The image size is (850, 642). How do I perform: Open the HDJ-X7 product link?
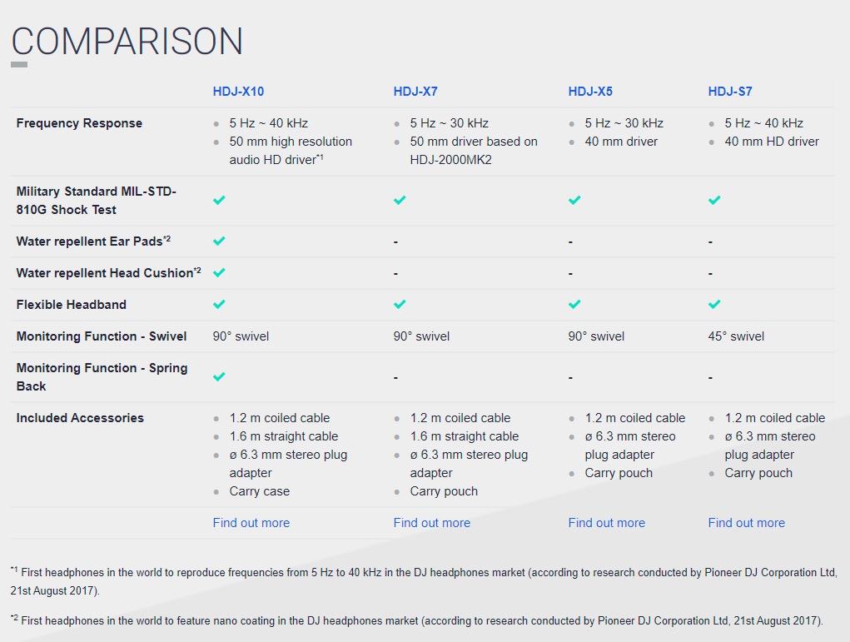pos(415,92)
